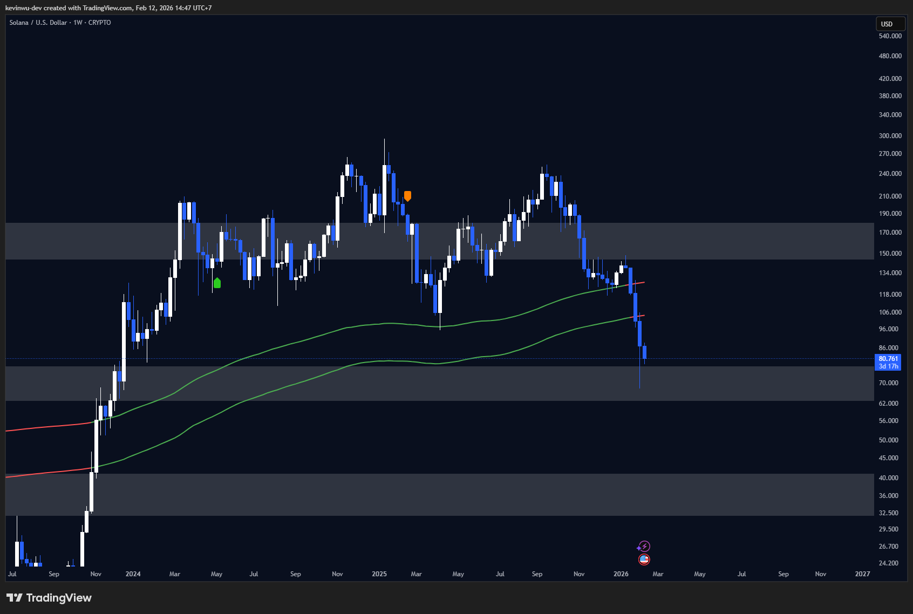This screenshot has width=913, height=614.
Task: Click the 2024 label on the time axis
Action: [x=133, y=574]
